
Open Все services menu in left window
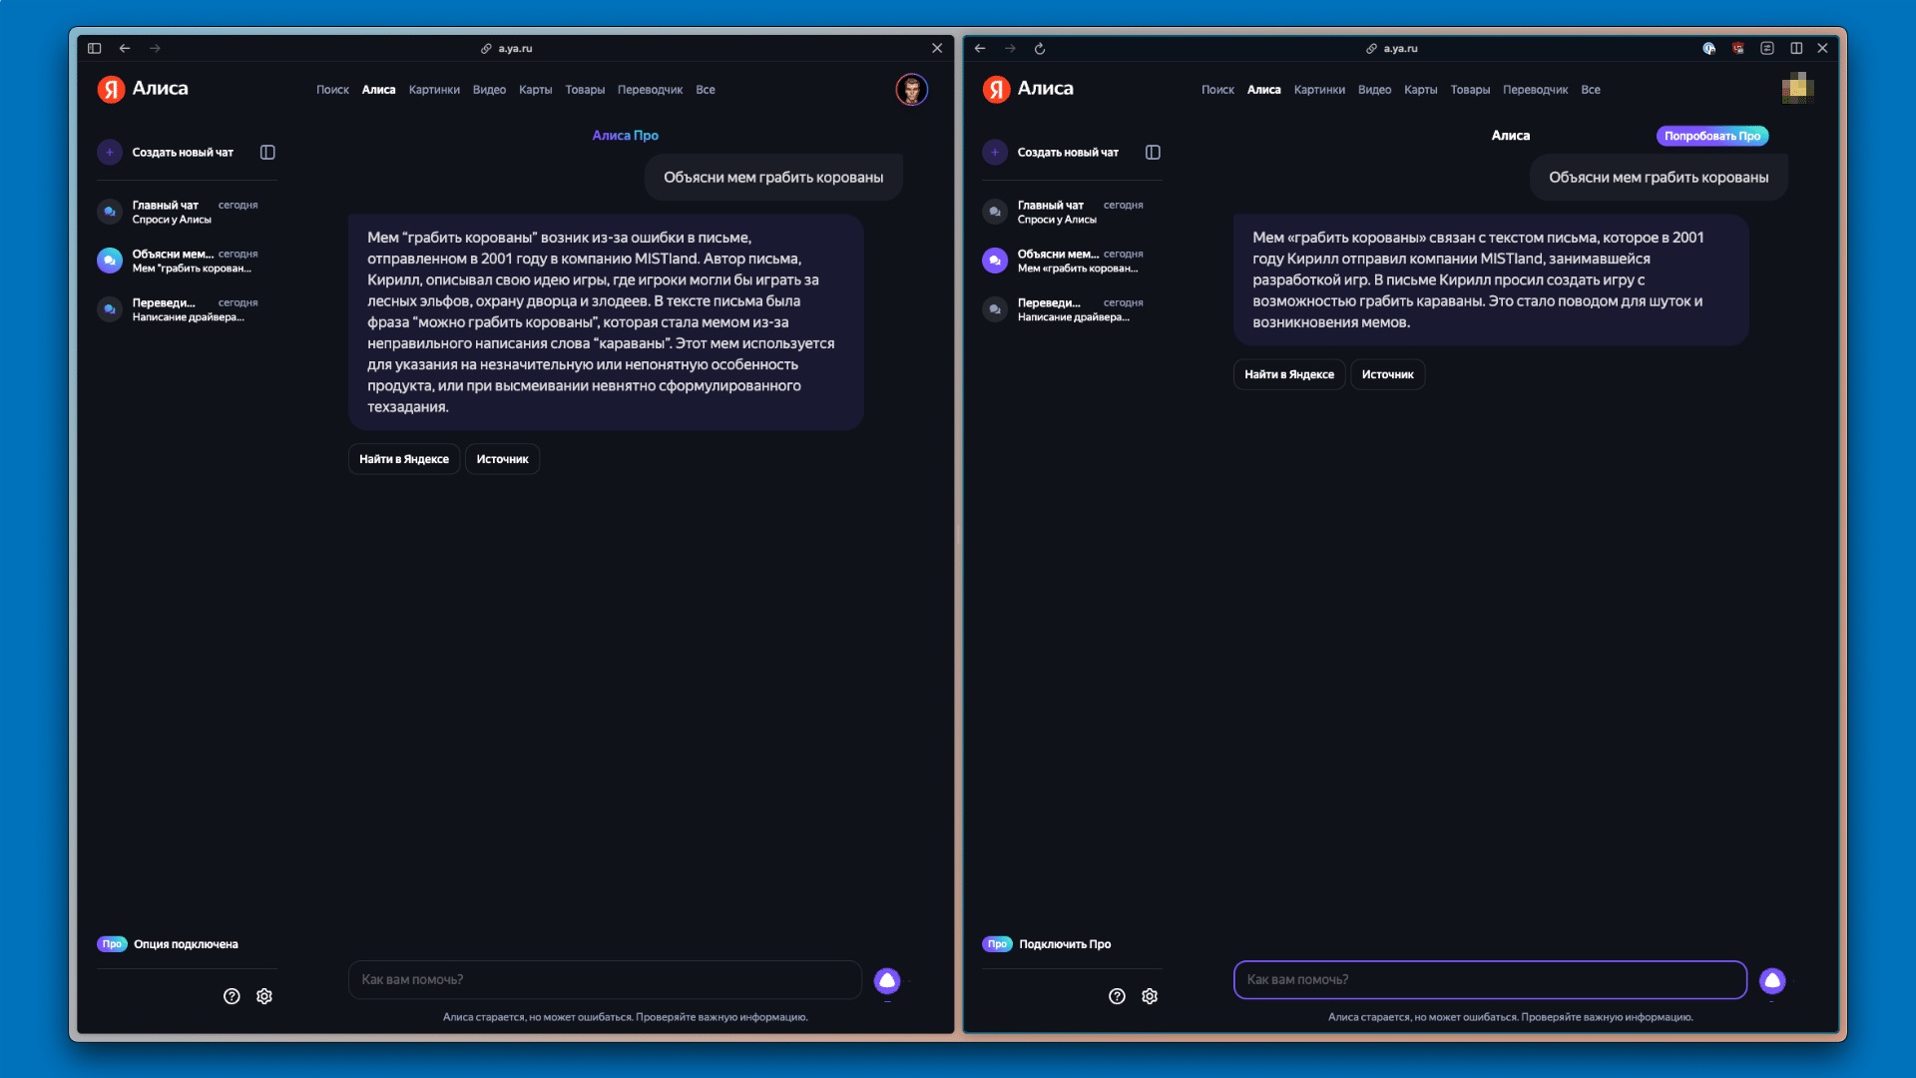(x=706, y=90)
